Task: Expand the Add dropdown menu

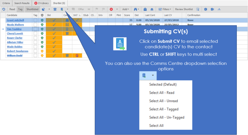Action: (x=126, y=10)
